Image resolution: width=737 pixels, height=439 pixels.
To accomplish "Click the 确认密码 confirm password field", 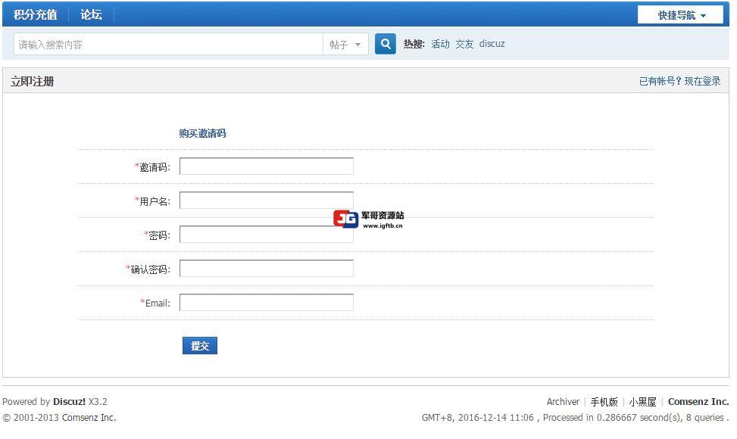I will pos(266,269).
